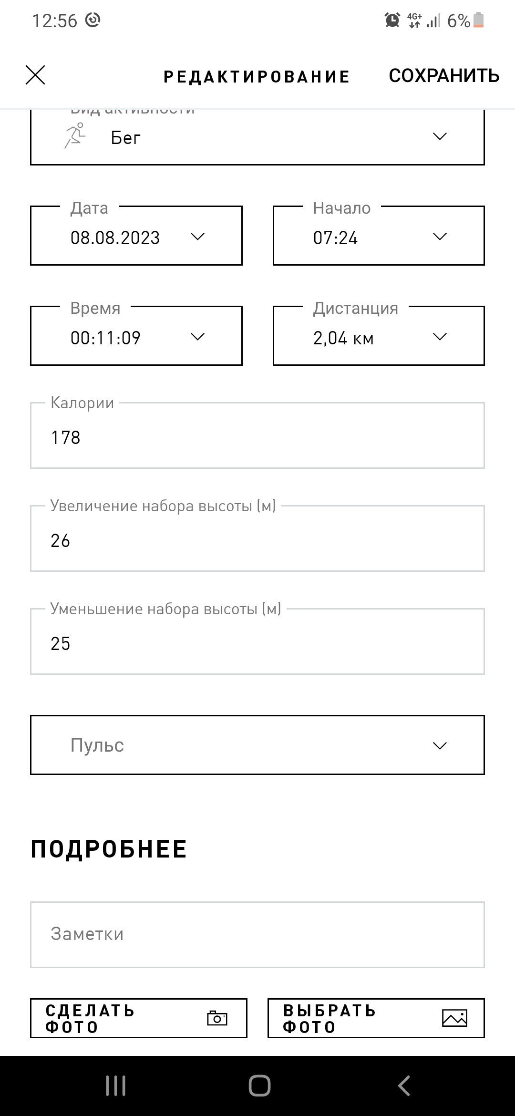
Task: Open the Дистанция picker 2,04 км
Action: (x=379, y=336)
